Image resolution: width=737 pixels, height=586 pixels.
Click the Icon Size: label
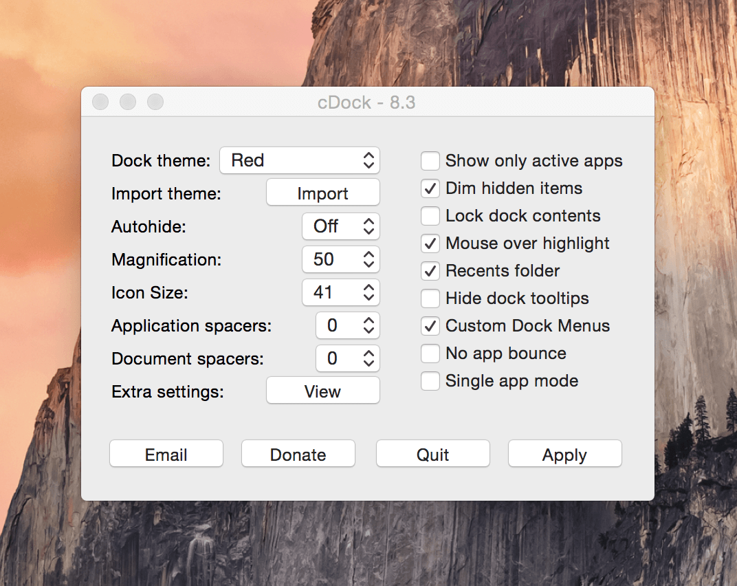[149, 292]
